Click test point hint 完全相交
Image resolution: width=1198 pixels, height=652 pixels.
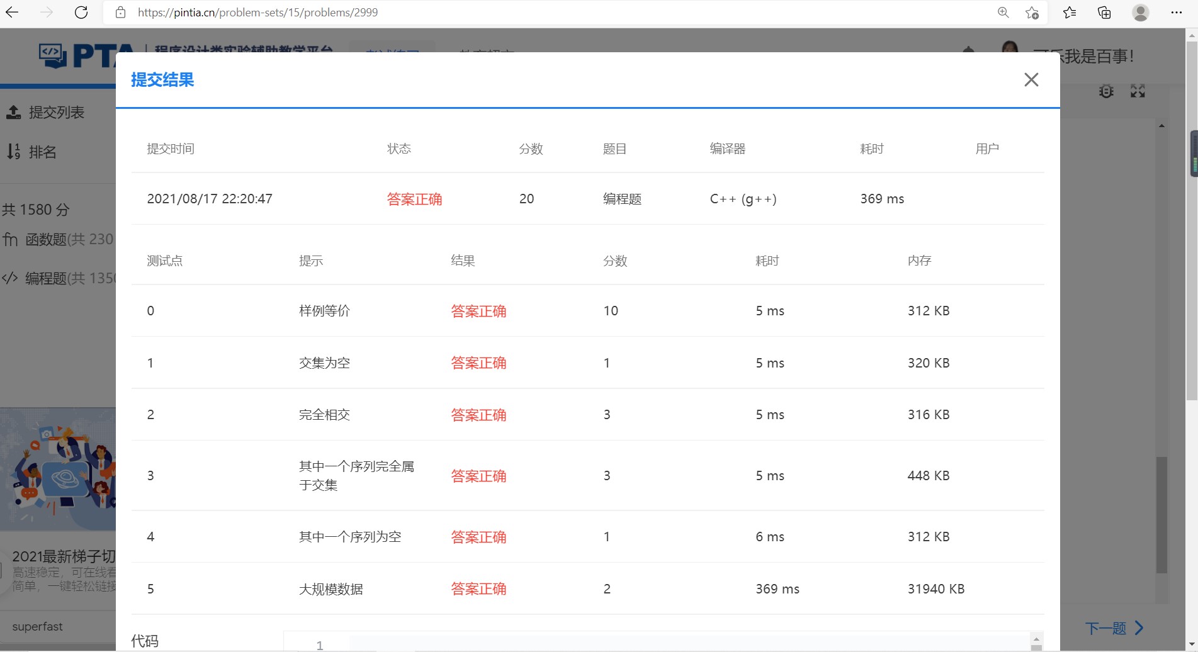[x=324, y=415]
